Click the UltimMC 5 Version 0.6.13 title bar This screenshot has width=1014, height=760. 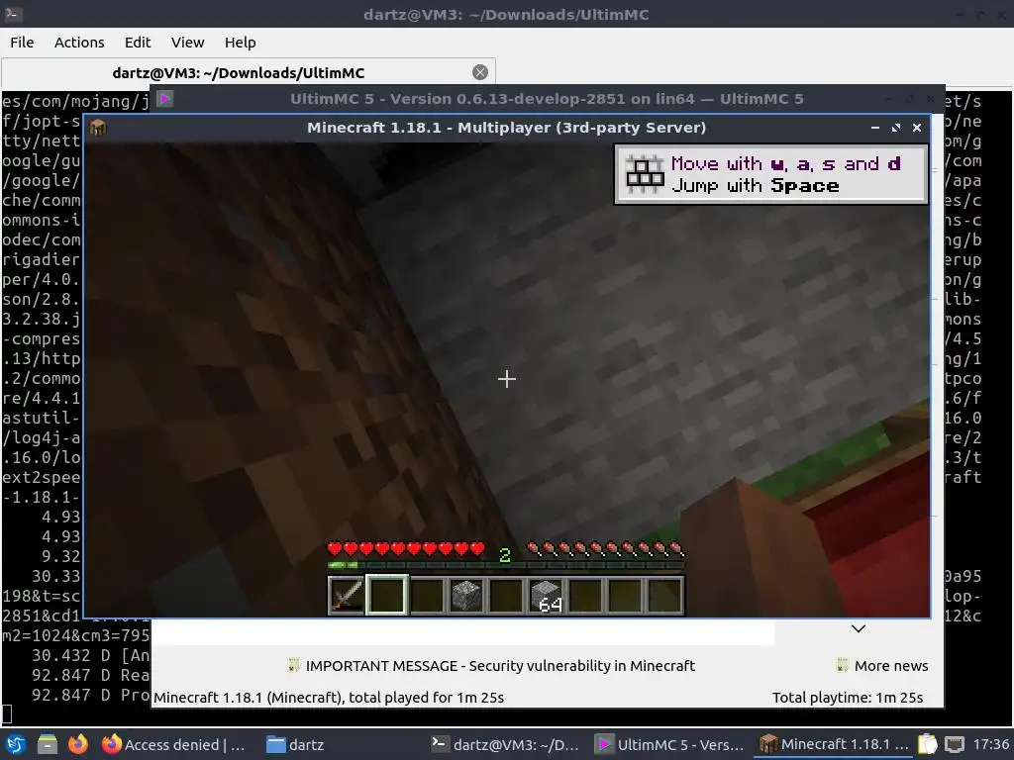pyautogui.click(x=547, y=99)
